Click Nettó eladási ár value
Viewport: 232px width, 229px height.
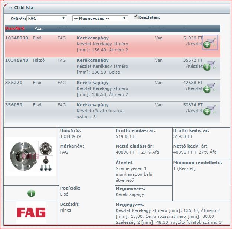[x=137, y=152]
